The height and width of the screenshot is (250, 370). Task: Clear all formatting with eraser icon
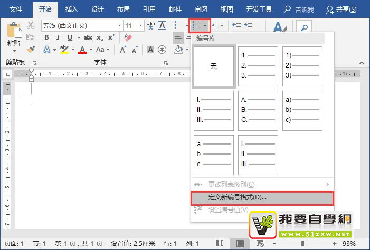tap(128, 37)
